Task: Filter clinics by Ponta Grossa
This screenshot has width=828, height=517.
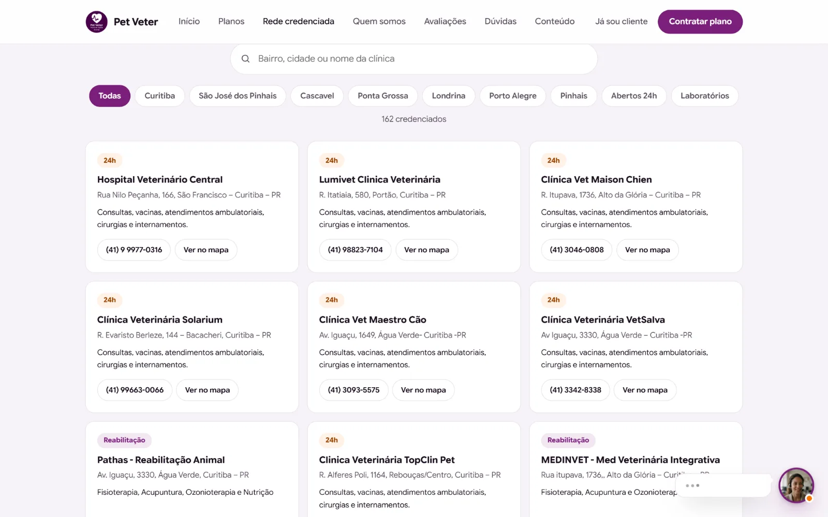Action: (x=383, y=96)
